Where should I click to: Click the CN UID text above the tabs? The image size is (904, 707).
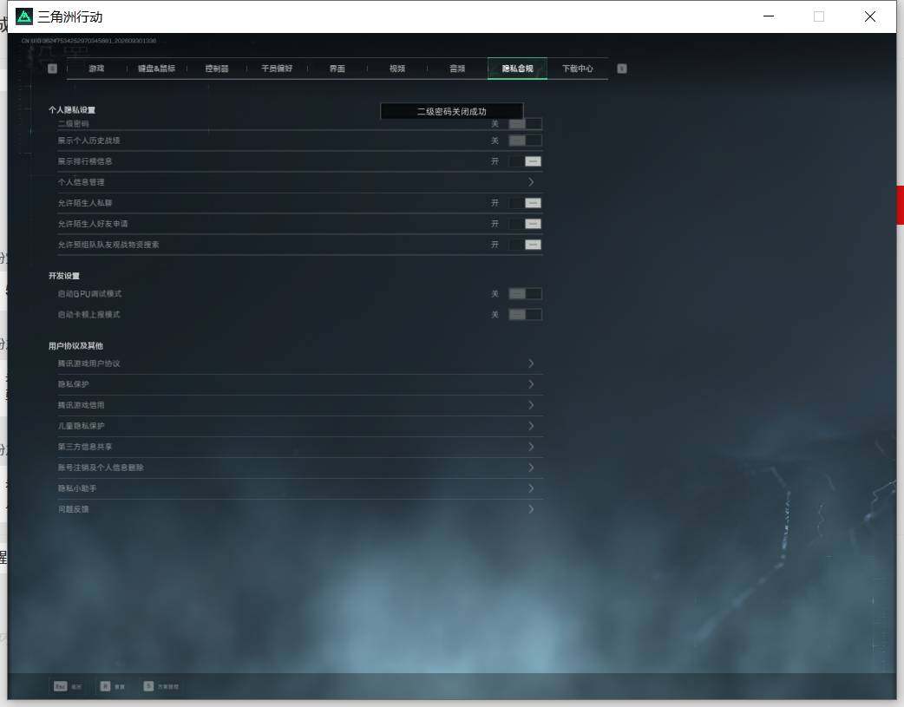point(88,41)
